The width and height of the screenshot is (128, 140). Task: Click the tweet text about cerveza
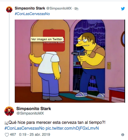point(55,123)
